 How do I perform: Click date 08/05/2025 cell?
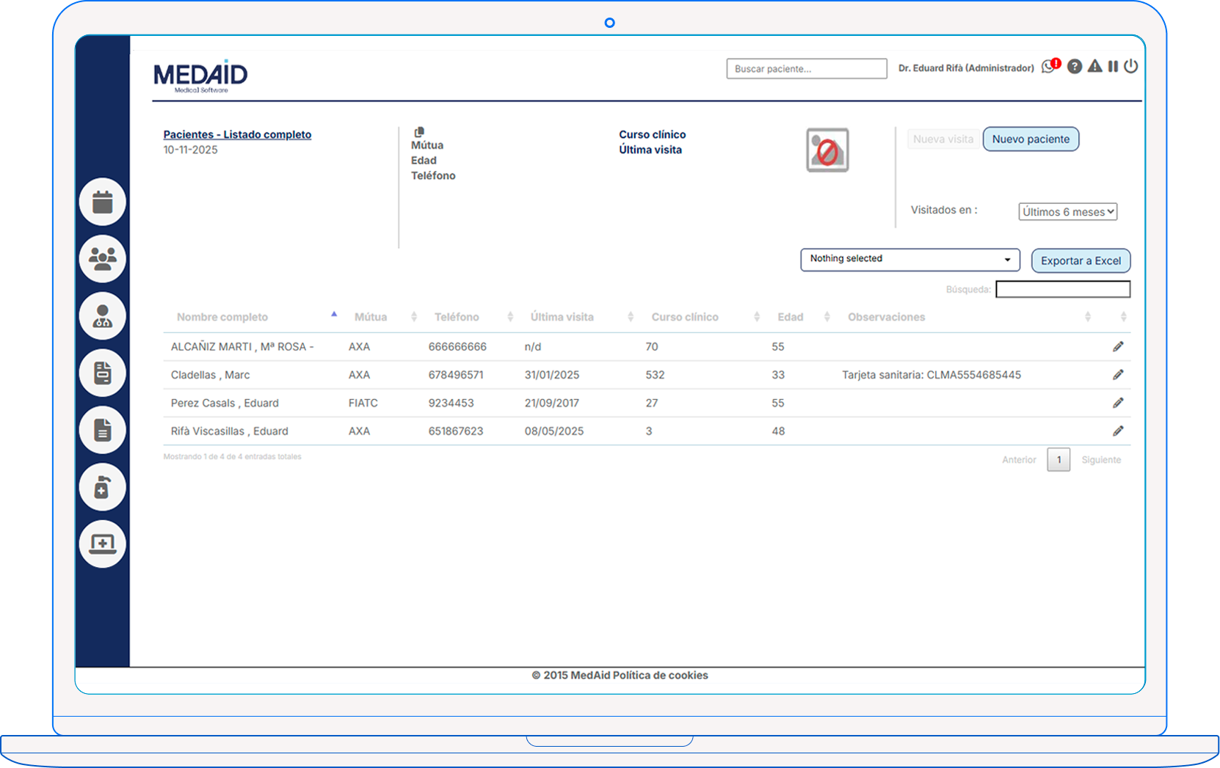tap(554, 431)
